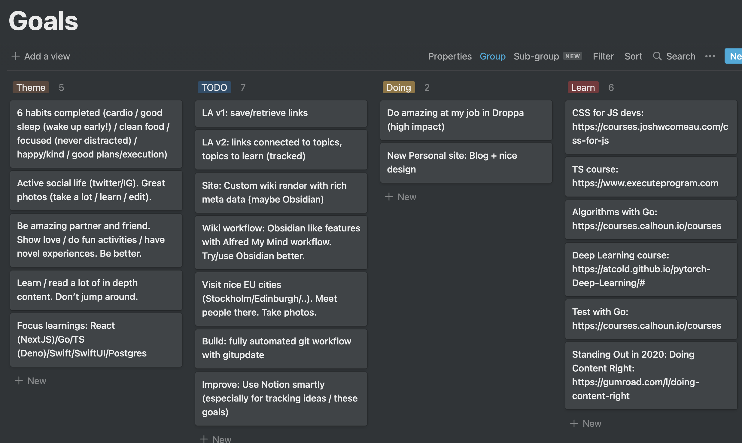Open the Group options
742x443 pixels.
[492, 56]
